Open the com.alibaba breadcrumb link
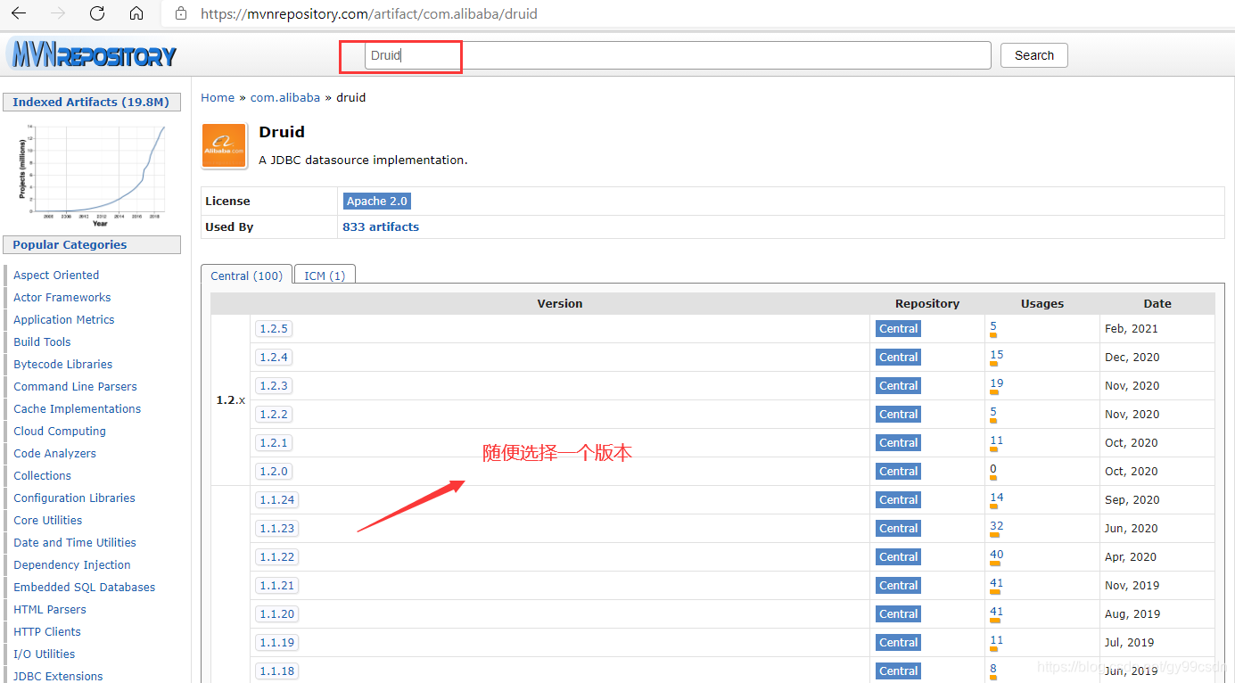The height and width of the screenshot is (683, 1235). coord(285,97)
